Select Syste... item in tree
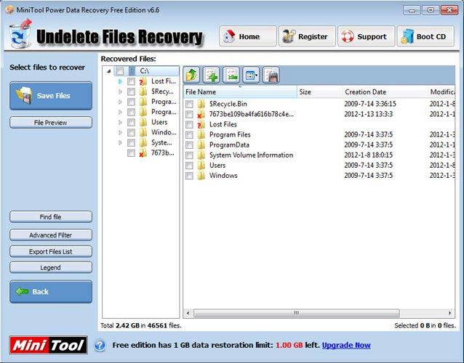464x363 pixels. (x=161, y=143)
